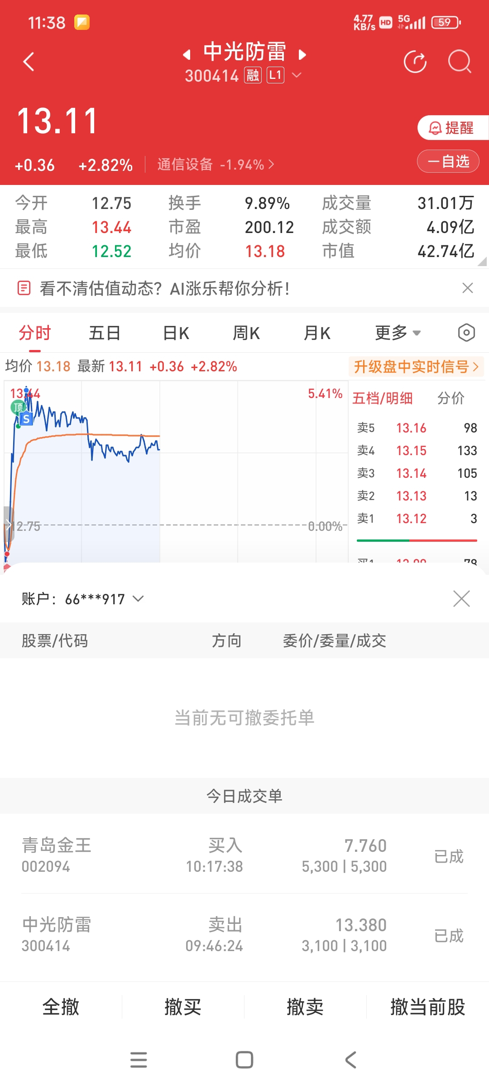Tap the 卖1 13.12 order row
This screenshot has height=1088, width=489.
click(417, 519)
